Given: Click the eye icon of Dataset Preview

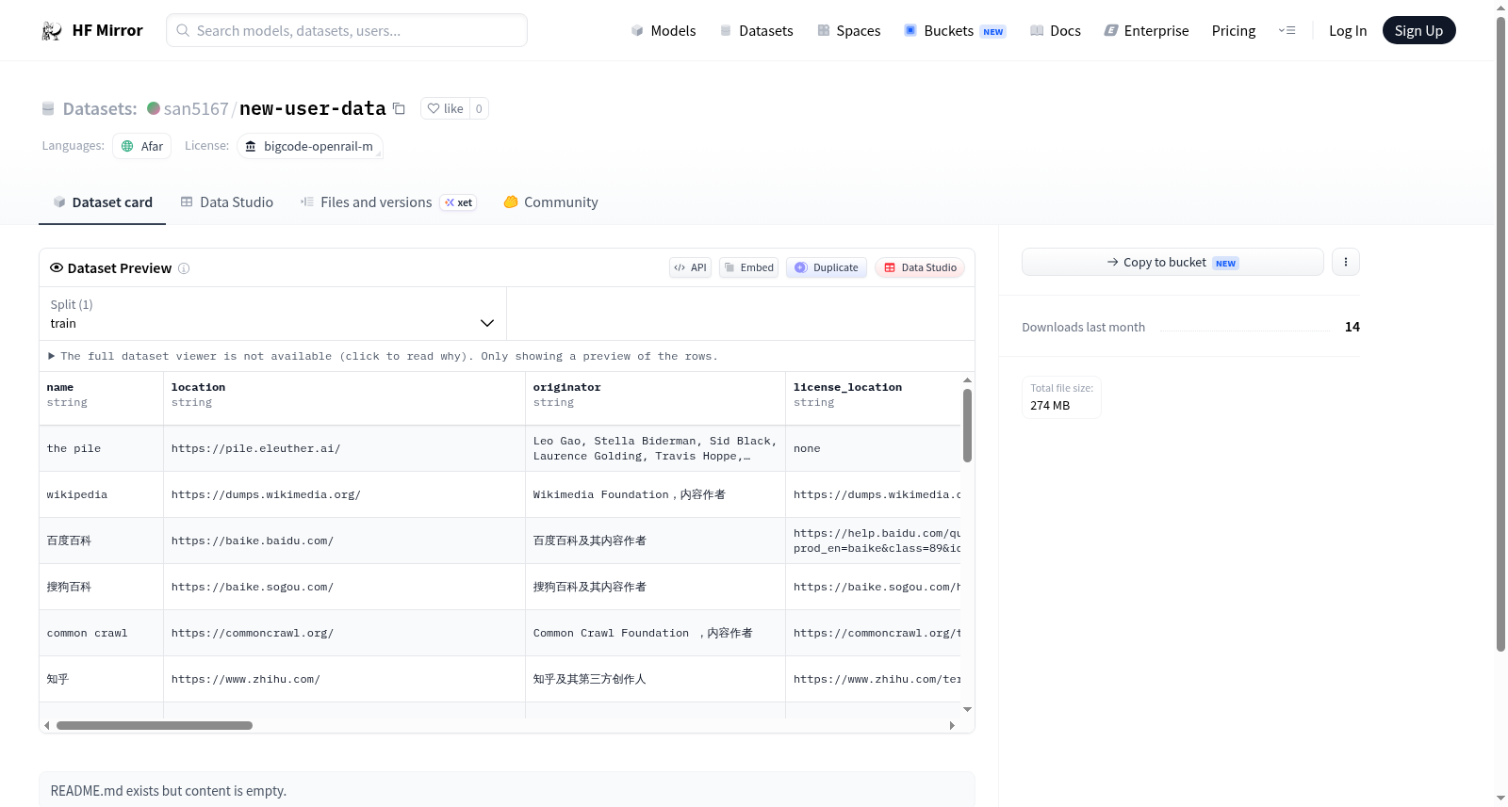Looking at the screenshot, I should pyautogui.click(x=57, y=267).
